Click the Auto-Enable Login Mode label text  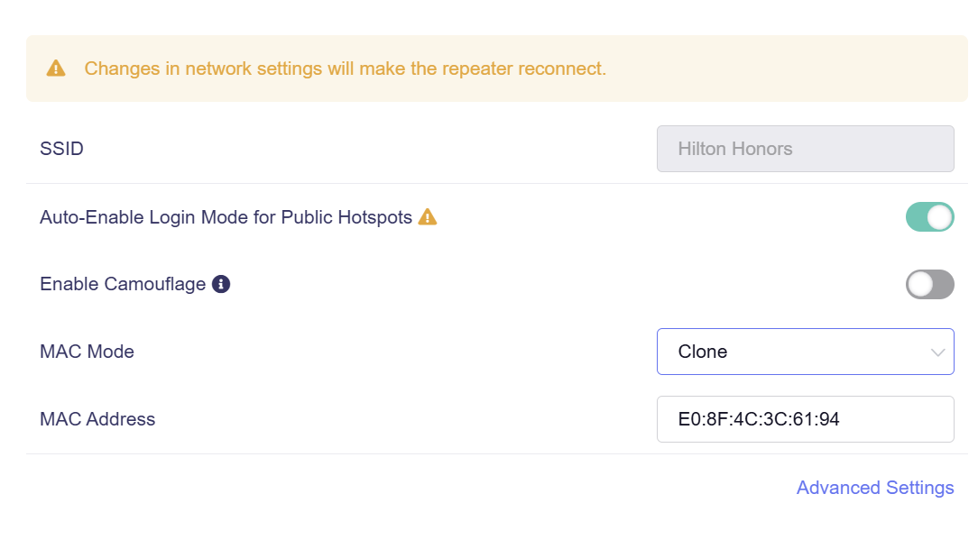226,217
